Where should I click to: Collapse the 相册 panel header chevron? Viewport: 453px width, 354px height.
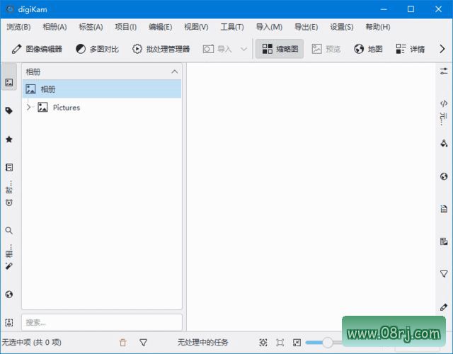[175, 72]
